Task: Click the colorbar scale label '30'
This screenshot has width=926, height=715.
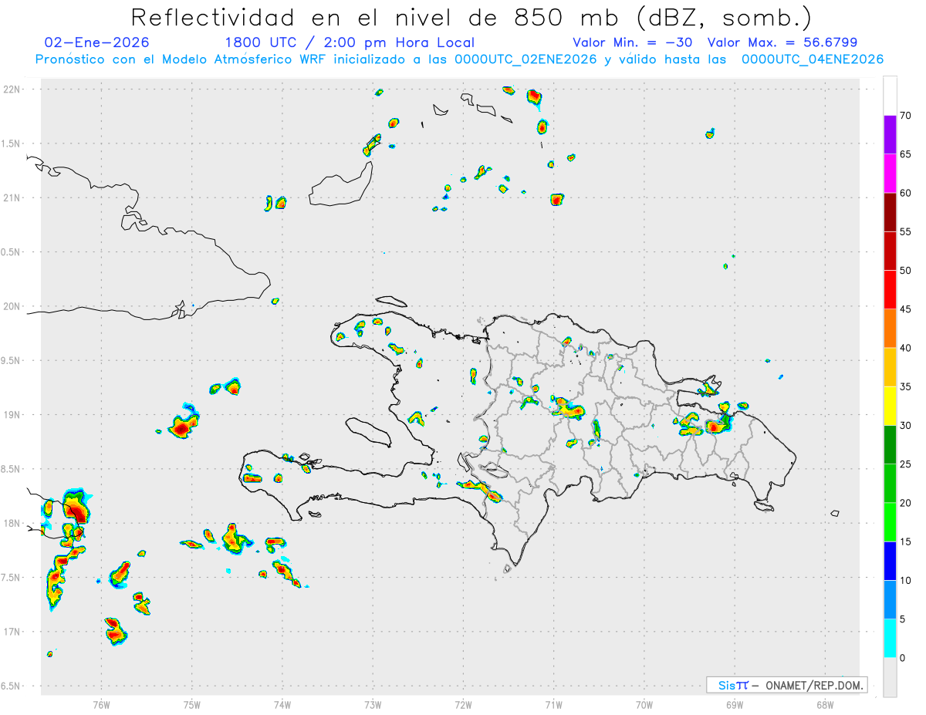Action: [x=906, y=426]
